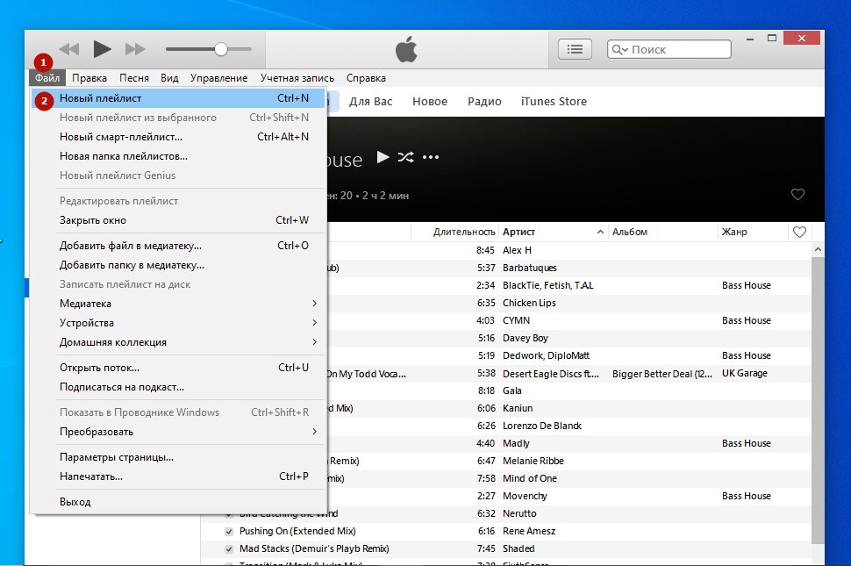Open the three-dot more options menu

point(431,157)
